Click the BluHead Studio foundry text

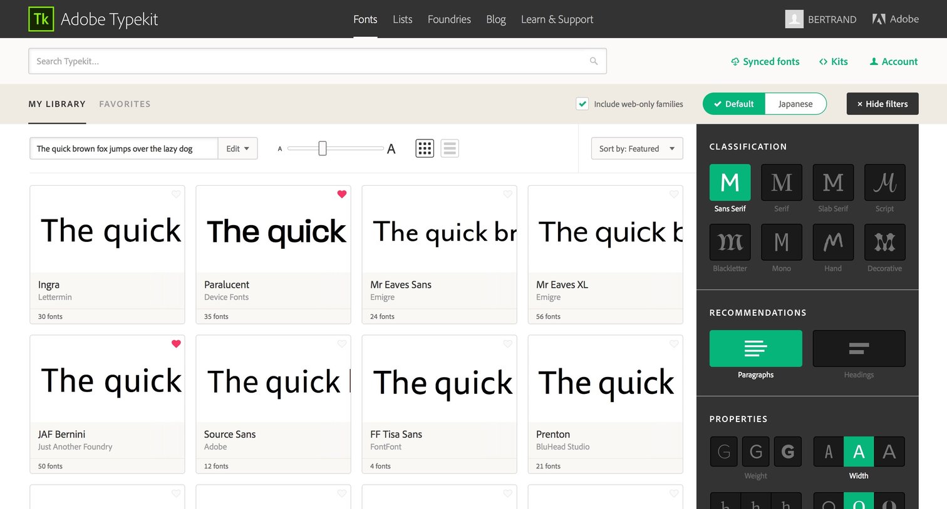pos(562,446)
